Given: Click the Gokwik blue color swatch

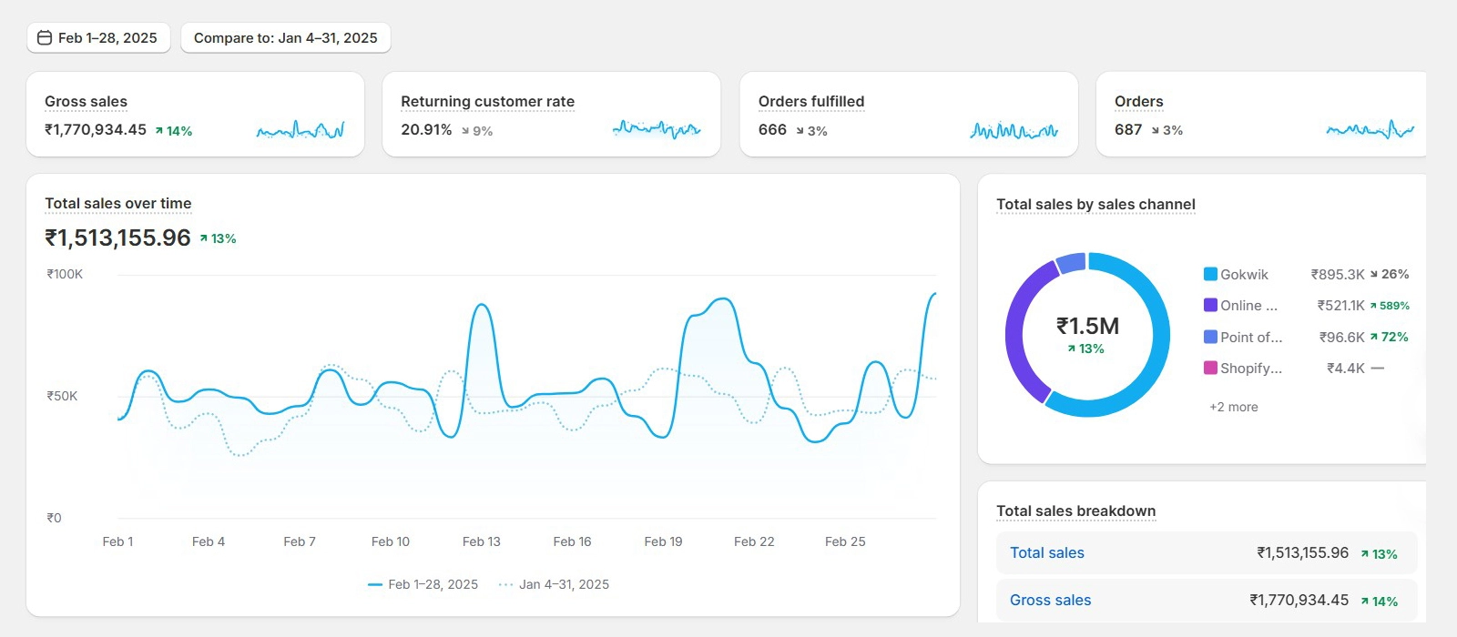Looking at the screenshot, I should pyautogui.click(x=1210, y=274).
